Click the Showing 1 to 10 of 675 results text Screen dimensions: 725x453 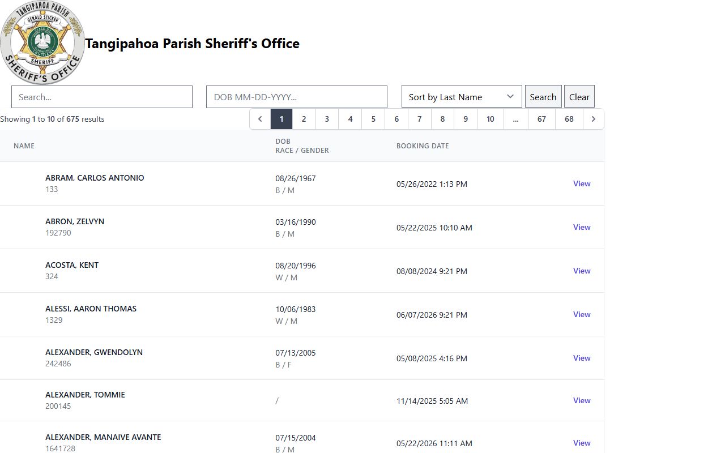pyautogui.click(x=52, y=119)
